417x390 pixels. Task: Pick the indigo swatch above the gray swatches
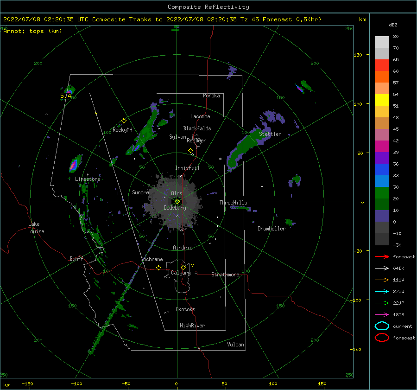point(382,216)
